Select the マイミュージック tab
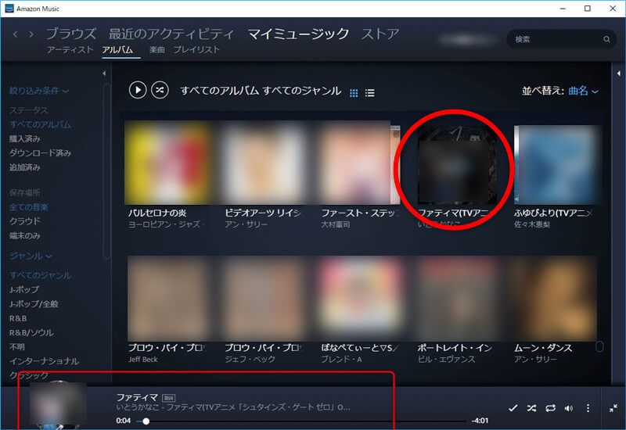Viewport: 626px width, 430px height. [x=298, y=34]
